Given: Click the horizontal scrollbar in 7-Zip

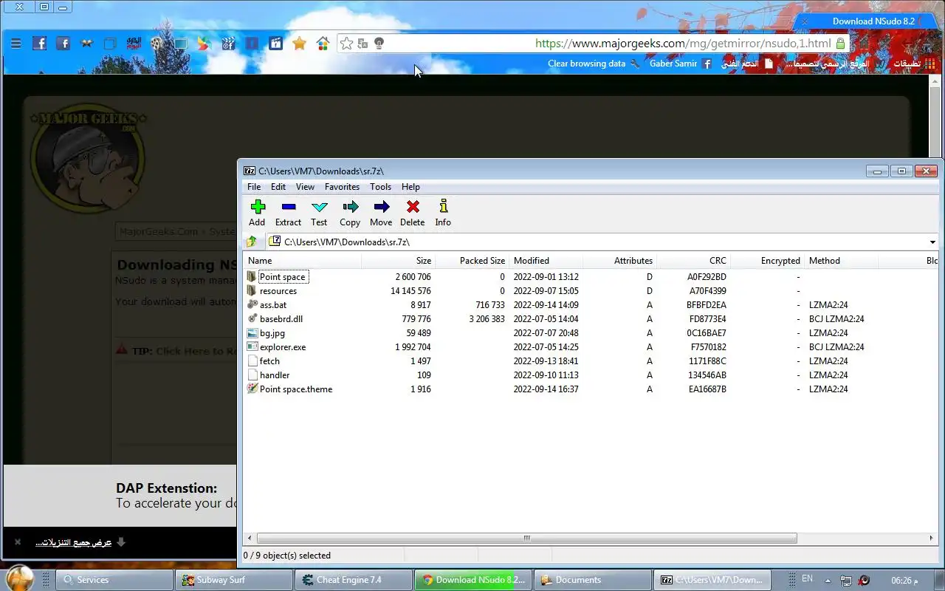Looking at the screenshot, I should point(527,539).
